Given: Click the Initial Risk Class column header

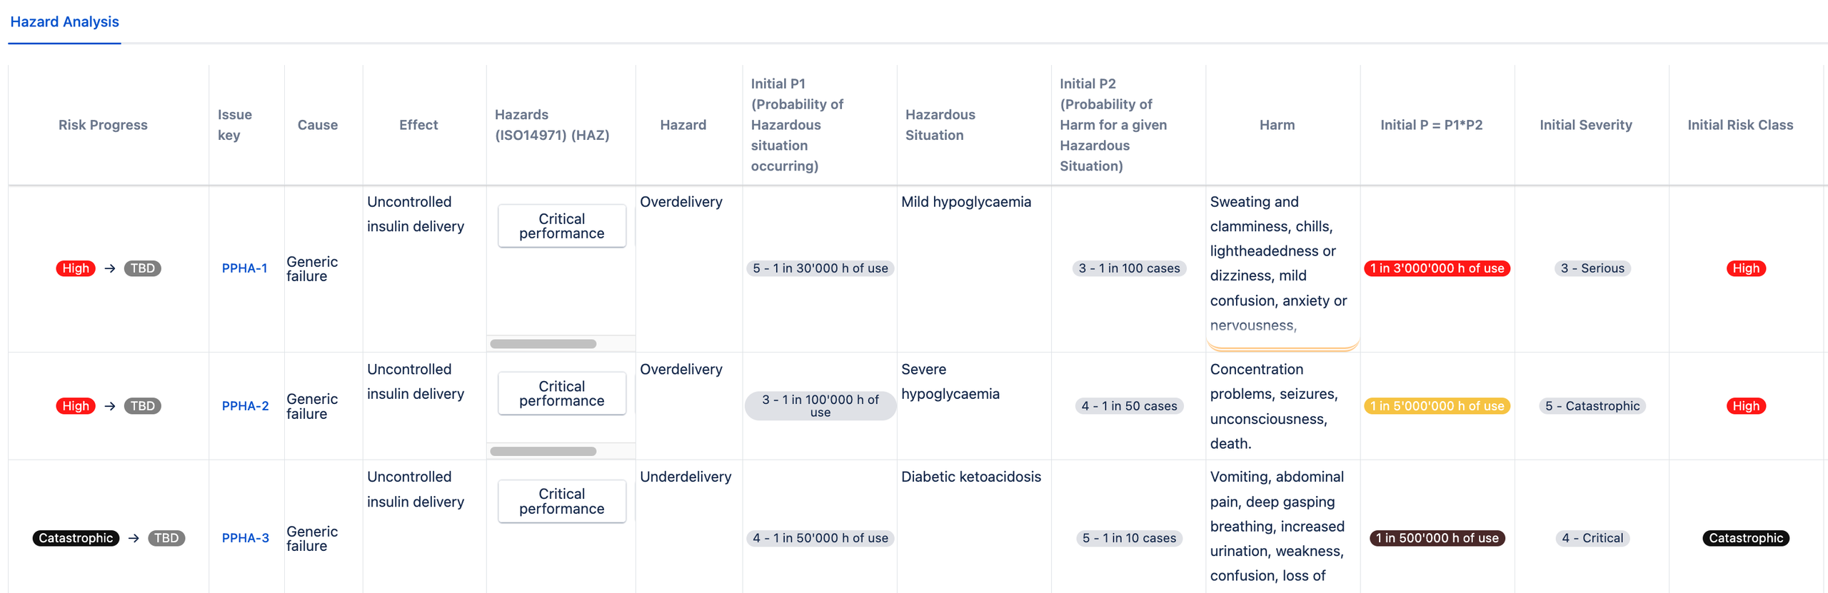Looking at the screenshot, I should click(x=1740, y=125).
